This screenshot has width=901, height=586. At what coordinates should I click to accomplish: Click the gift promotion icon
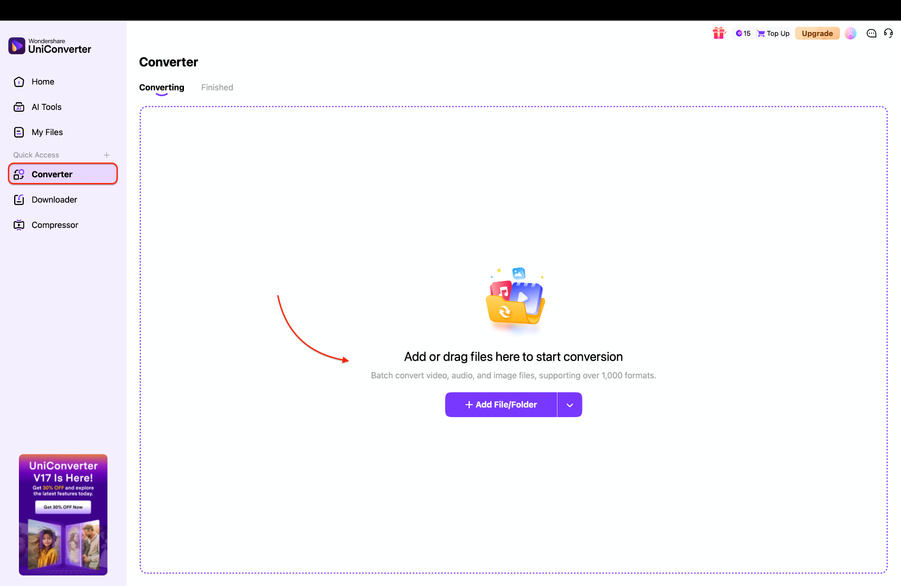719,33
